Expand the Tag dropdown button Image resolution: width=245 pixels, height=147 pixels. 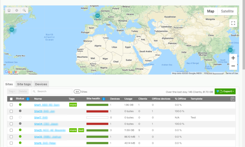coord(12,91)
